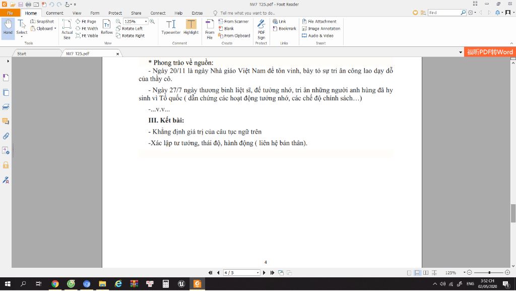The height and width of the screenshot is (298, 516).
Task: Open the Connect ribbon tab
Action: coord(158,13)
